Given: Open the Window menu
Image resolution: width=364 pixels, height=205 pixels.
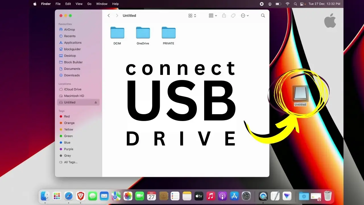Looking at the screenshot, I should [102, 4].
